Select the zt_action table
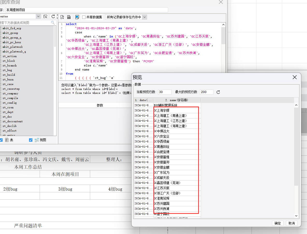This screenshot has width=307, height=234. tap(9, 56)
